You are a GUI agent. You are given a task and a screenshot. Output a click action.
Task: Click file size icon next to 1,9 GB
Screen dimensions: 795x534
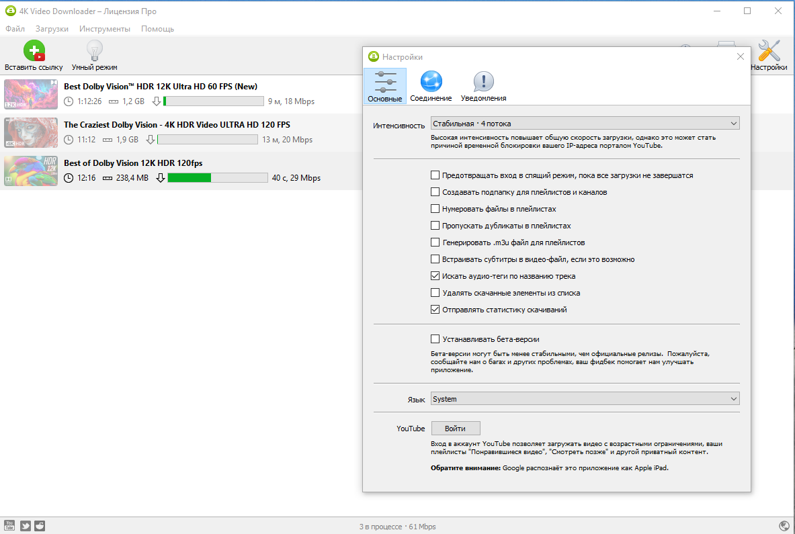[108, 139]
